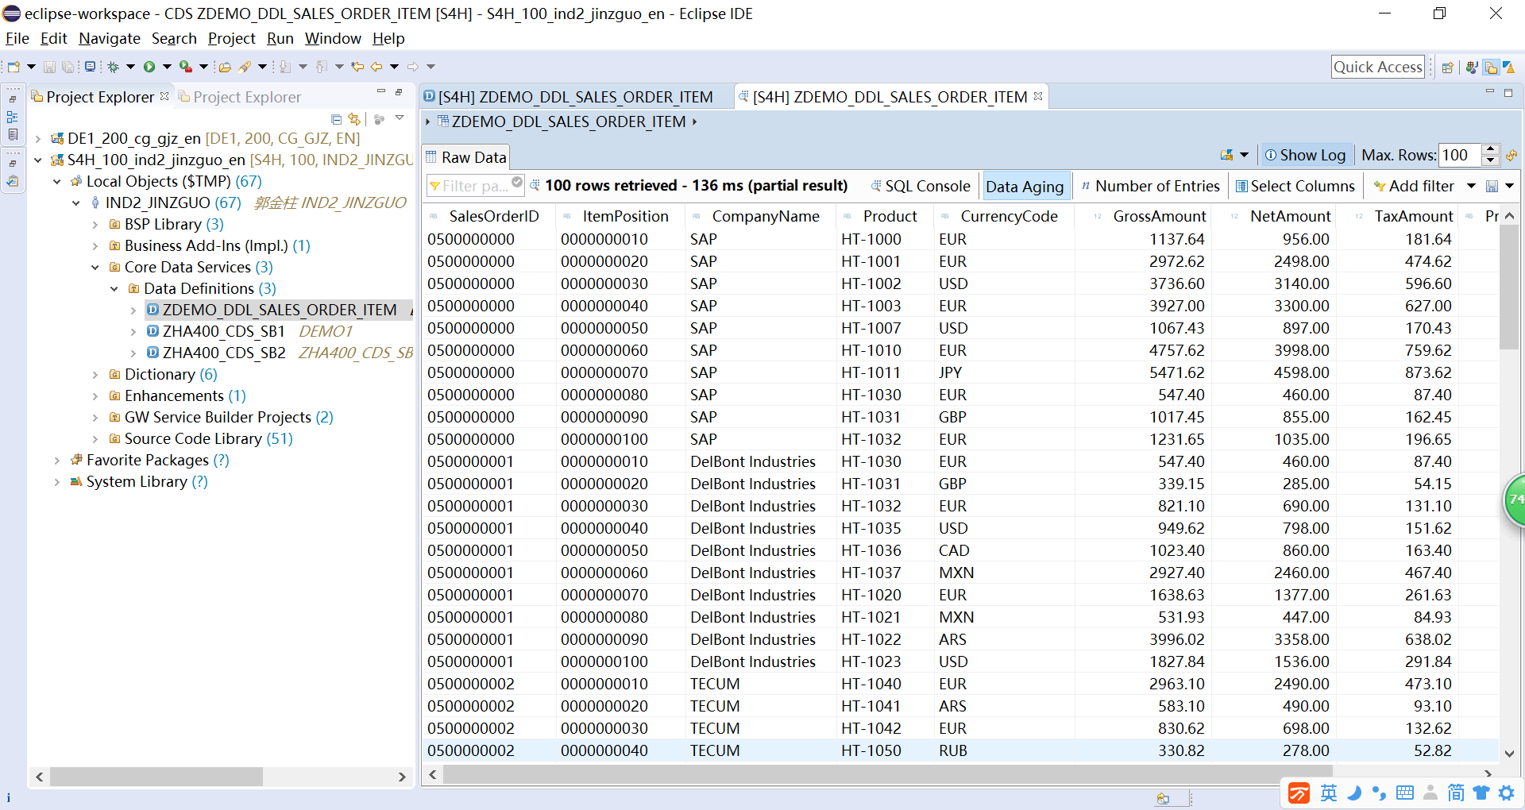Toggle Sogou English/Chinese mode (英)

point(1329,793)
